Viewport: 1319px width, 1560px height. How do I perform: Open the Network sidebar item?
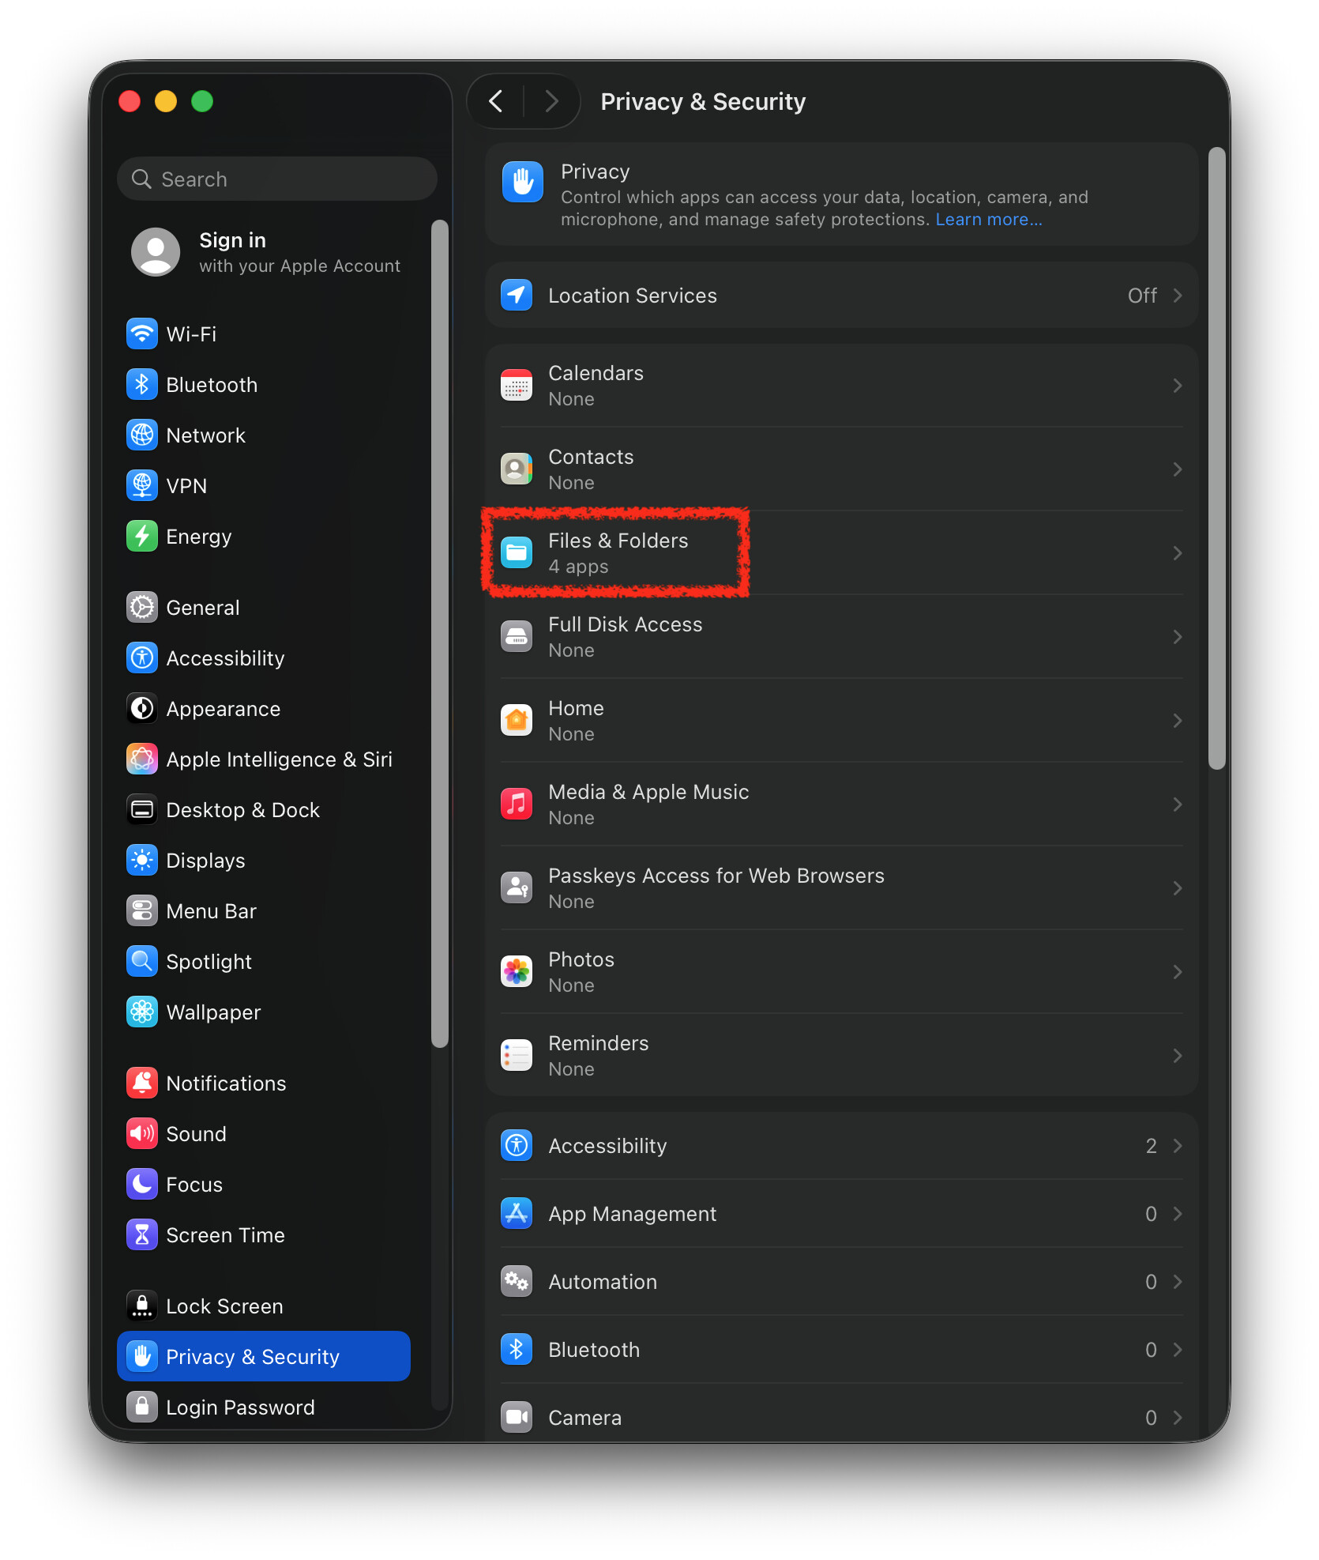pyautogui.click(x=264, y=435)
